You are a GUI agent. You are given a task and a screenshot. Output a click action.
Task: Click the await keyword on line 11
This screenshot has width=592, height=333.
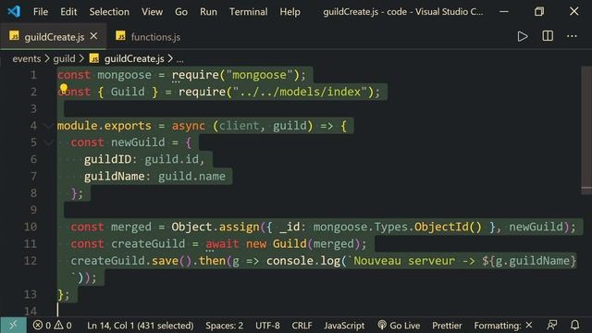(222, 244)
